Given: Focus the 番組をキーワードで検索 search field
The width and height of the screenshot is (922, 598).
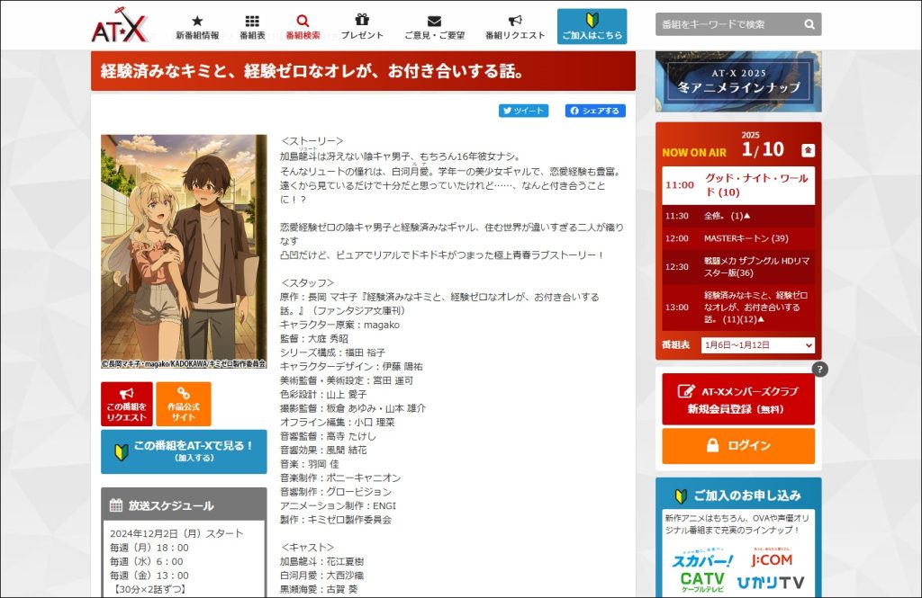Looking at the screenshot, I should click(728, 24).
